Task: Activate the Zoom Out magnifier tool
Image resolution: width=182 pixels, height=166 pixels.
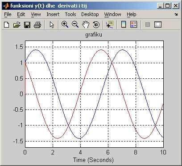Action: click(x=75, y=24)
